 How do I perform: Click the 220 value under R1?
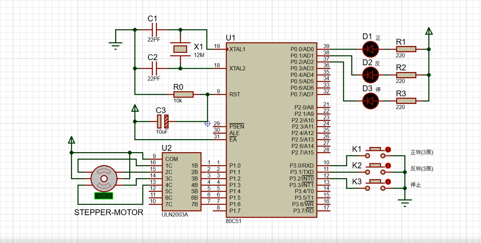400,55
